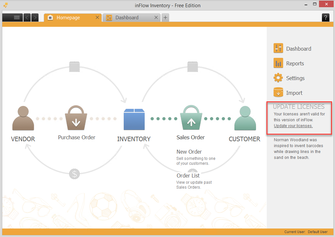This screenshot has width=335, height=237.
Task: Create a New Order for sales
Action: [189, 152]
